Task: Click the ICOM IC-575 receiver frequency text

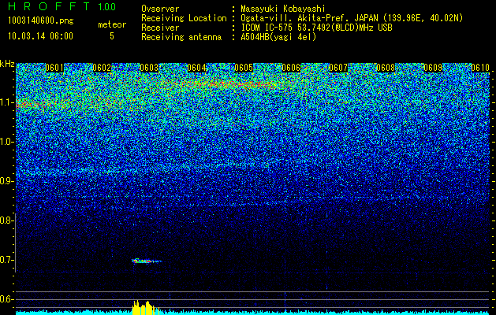Action: tap(316, 28)
